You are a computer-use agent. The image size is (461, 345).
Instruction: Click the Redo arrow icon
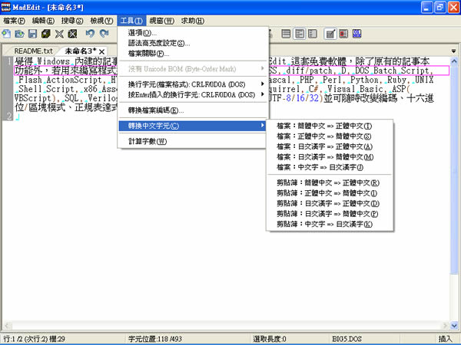(104, 34)
